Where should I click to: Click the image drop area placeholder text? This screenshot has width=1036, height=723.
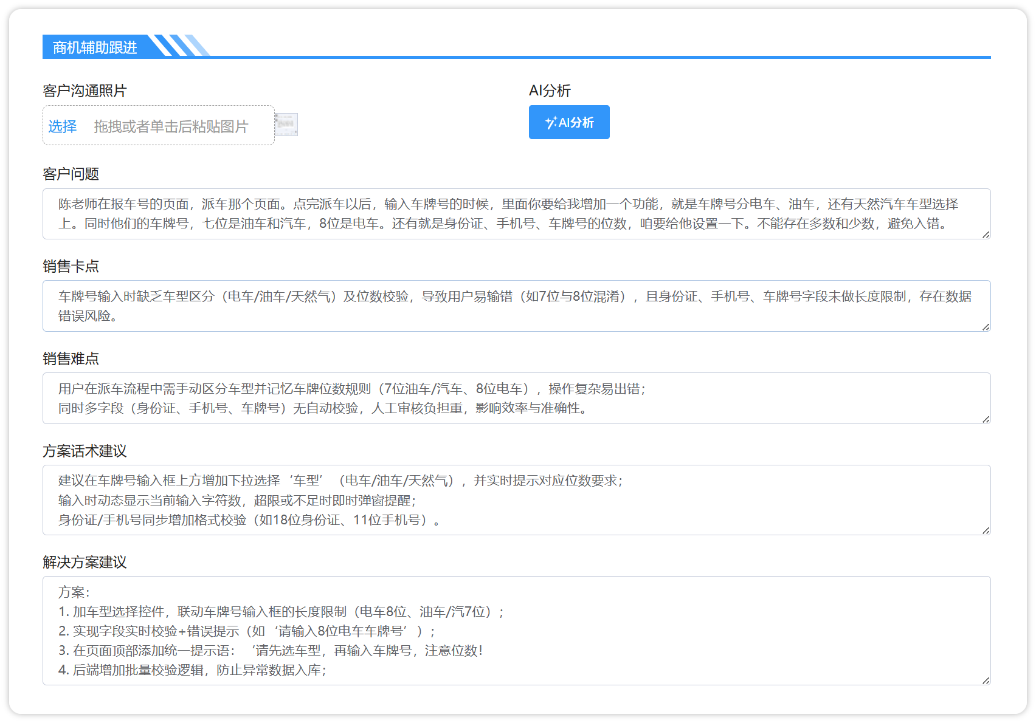(171, 126)
